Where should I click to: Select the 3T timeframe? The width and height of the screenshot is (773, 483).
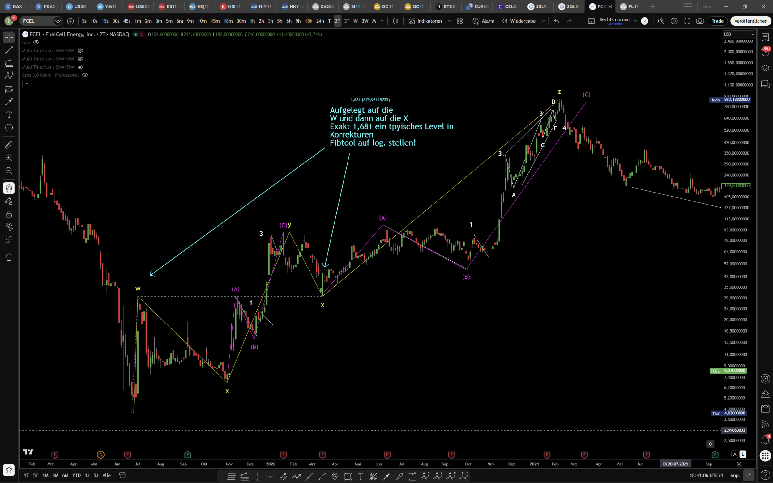pyautogui.click(x=347, y=21)
